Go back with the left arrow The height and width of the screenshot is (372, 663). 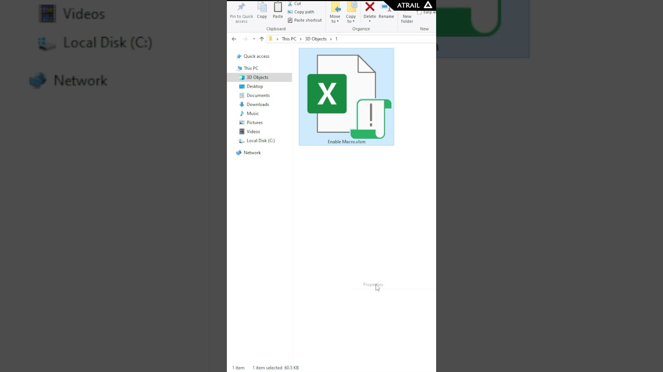(x=234, y=39)
